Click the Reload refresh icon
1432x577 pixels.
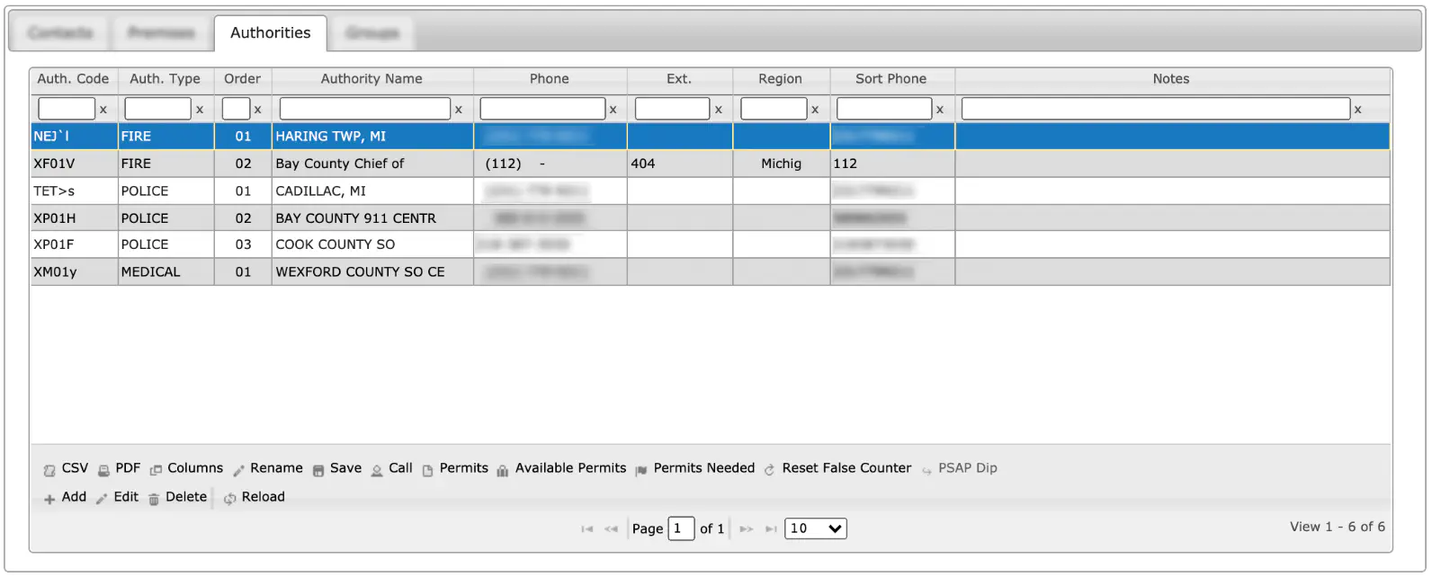click(x=230, y=499)
